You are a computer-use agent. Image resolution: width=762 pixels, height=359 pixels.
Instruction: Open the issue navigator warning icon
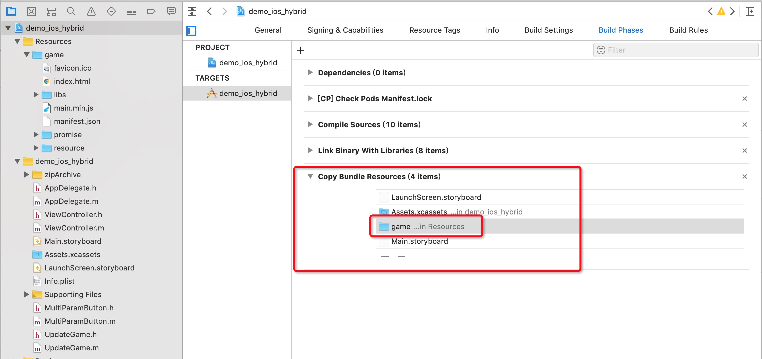pyautogui.click(x=91, y=12)
